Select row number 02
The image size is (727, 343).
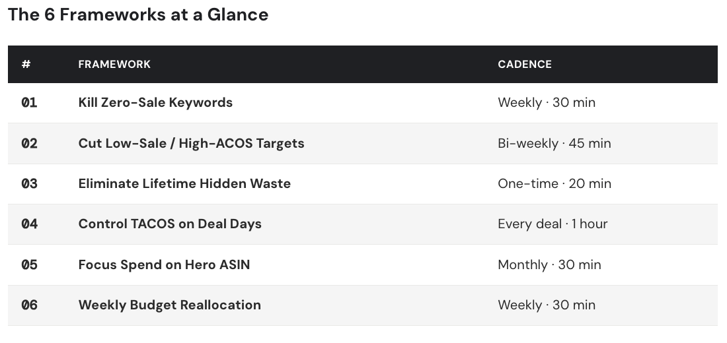29,144
